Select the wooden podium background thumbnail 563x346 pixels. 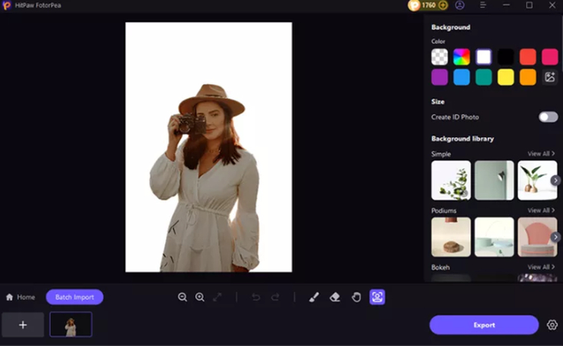pos(451,237)
